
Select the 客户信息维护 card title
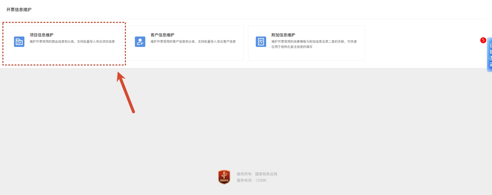coord(162,35)
